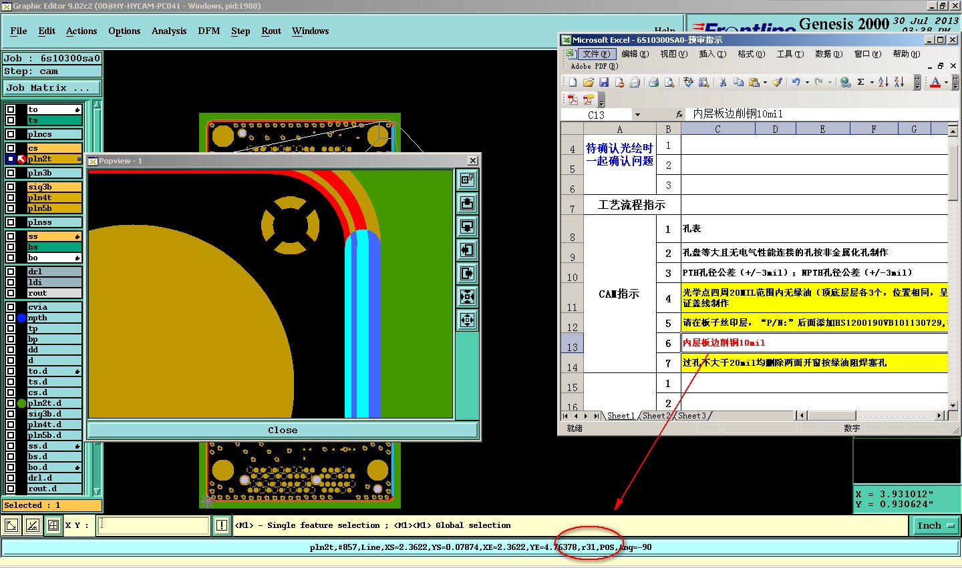Click the Paste clipboard icon in Excel

[x=754, y=82]
